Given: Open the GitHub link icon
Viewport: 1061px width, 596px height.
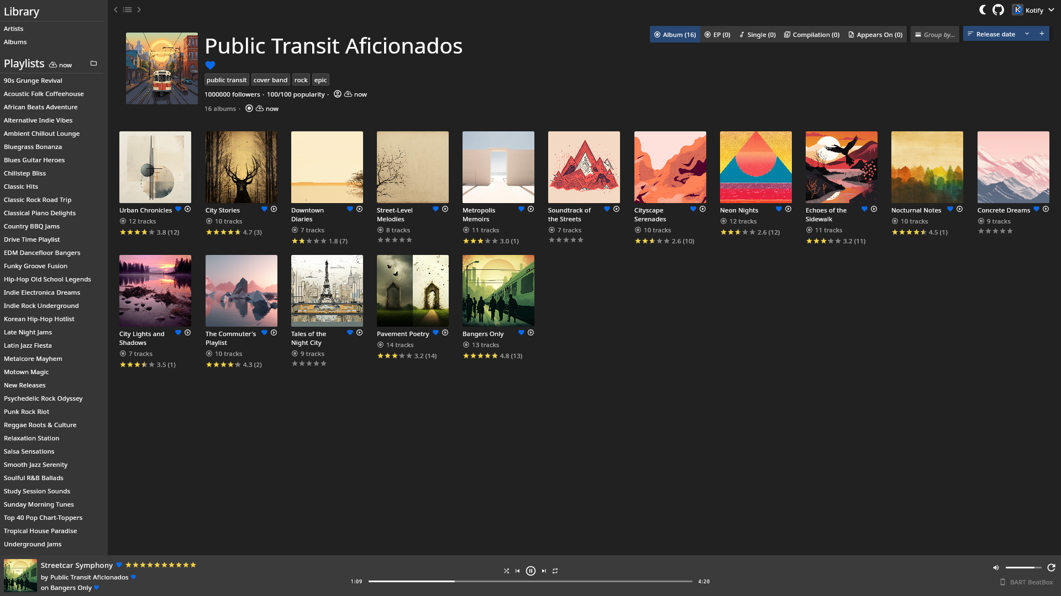Looking at the screenshot, I should (x=998, y=10).
